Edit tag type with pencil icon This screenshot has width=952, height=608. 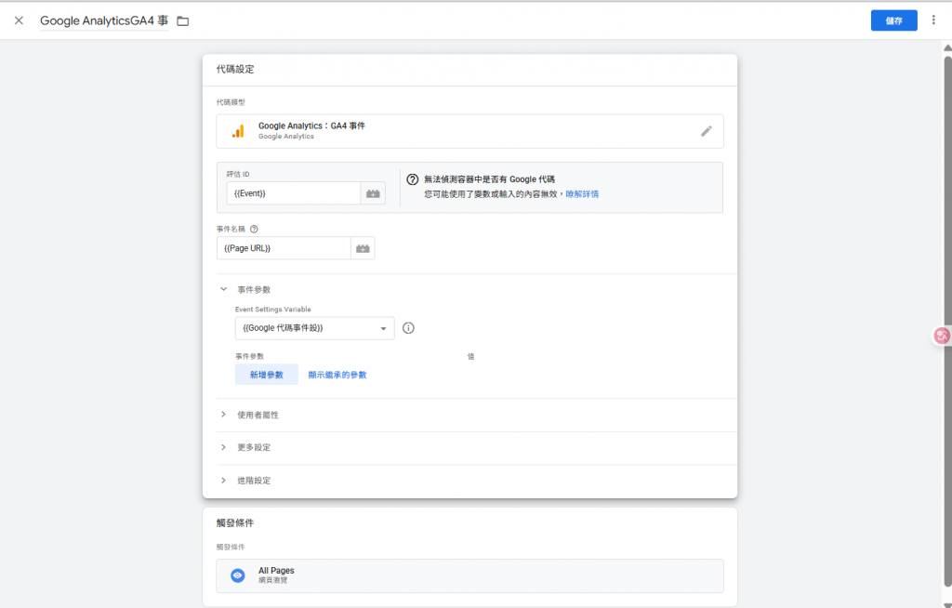[x=707, y=131]
